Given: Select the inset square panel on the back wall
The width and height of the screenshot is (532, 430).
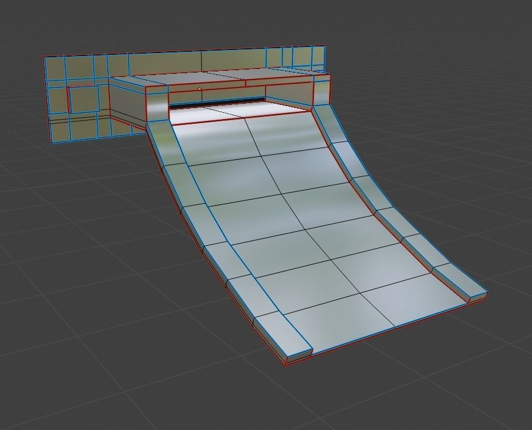Looking at the screenshot, I should tap(84, 99).
